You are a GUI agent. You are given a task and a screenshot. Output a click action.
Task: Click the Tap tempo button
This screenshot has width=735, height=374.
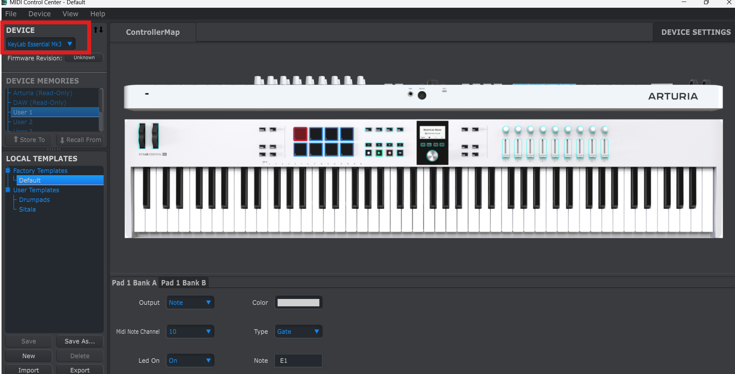[x=400, y=153]
